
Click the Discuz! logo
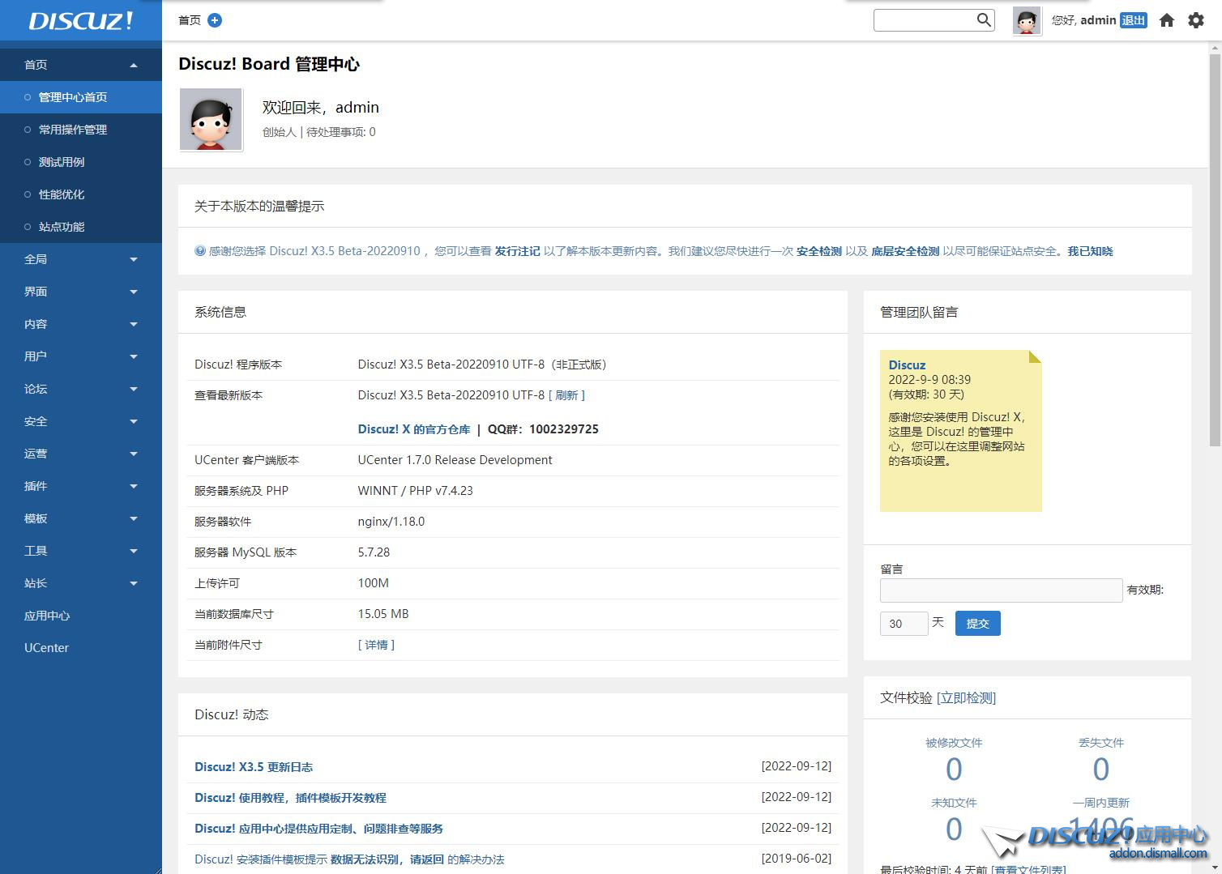coord(80,20)
